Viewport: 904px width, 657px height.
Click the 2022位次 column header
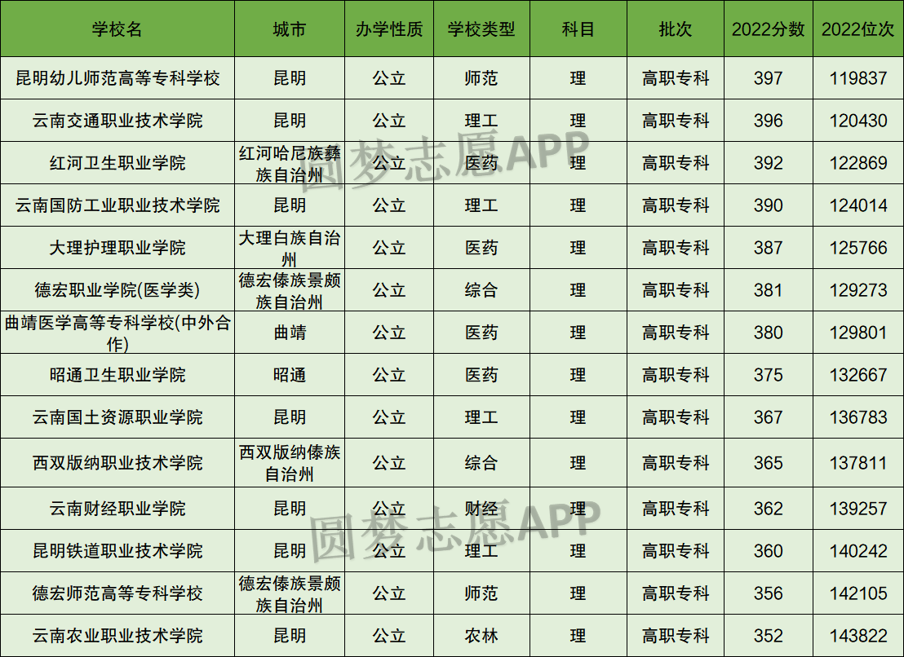(857, 29)
